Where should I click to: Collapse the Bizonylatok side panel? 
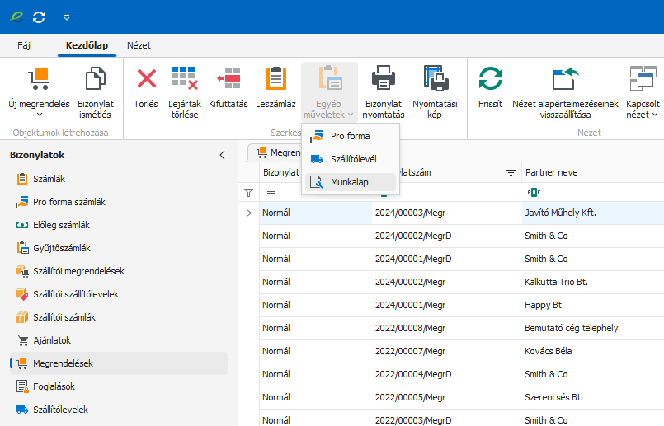click(221, 155)
